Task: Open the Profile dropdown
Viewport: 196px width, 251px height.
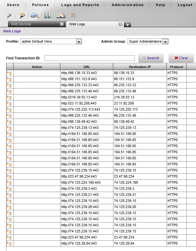Action: (79, 41)
